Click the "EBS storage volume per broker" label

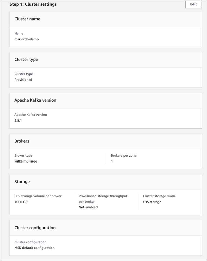38,196
